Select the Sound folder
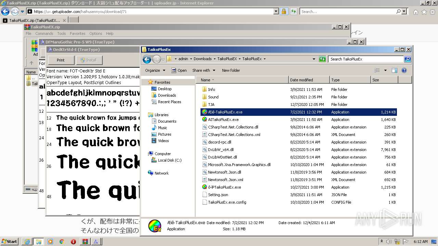The width and height of the screenshot is (438, 246). [213, 97]
